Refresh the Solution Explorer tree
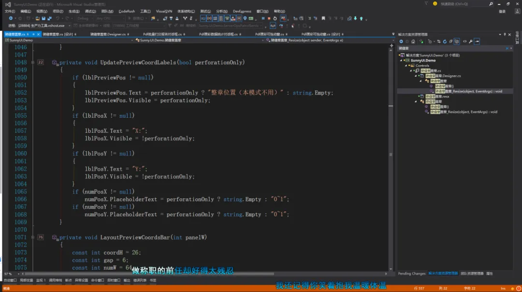This screenshot has width=522, height=292. tap(445, 42)
